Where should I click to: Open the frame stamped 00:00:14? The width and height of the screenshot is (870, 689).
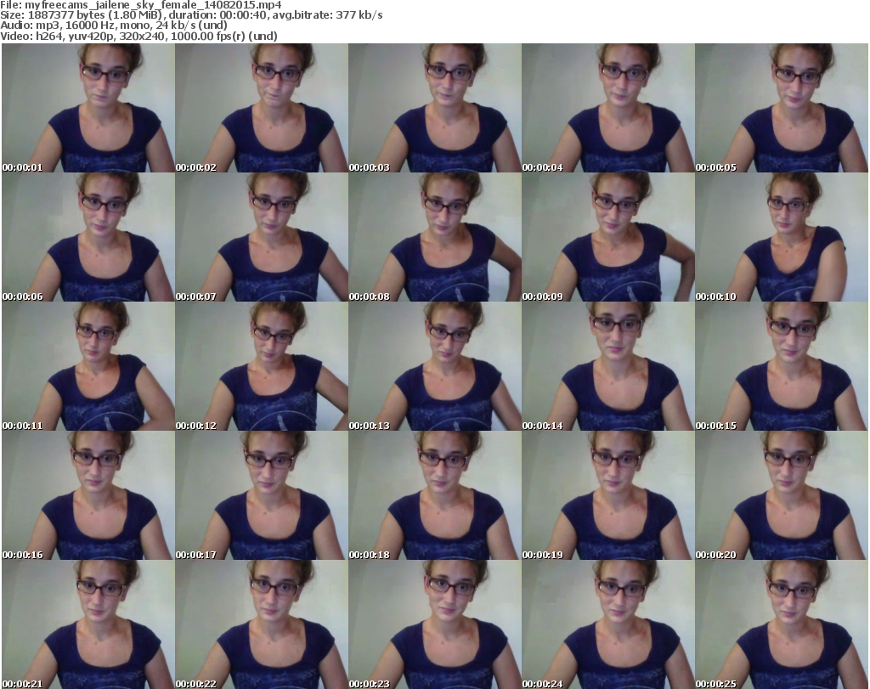(x=608, y=366)
